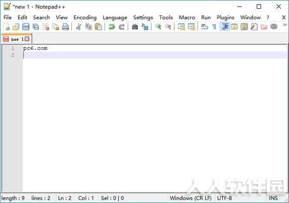Screen dimensions: 289x203
Task: Click the Folder as Workspace icon
Action: click(264, 27)
